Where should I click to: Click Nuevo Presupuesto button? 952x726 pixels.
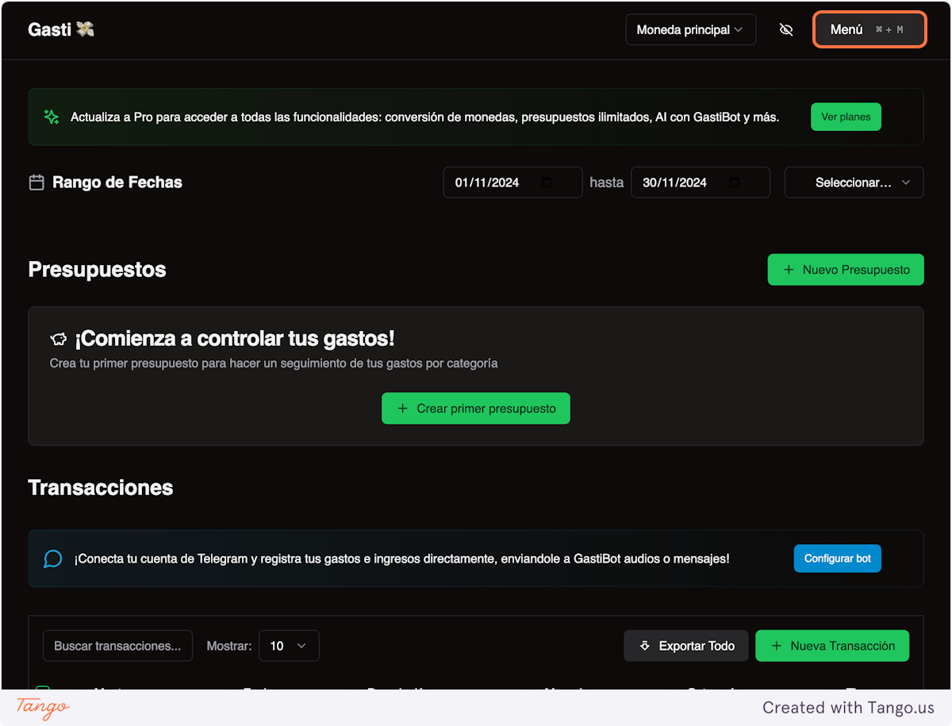point(846,270)
